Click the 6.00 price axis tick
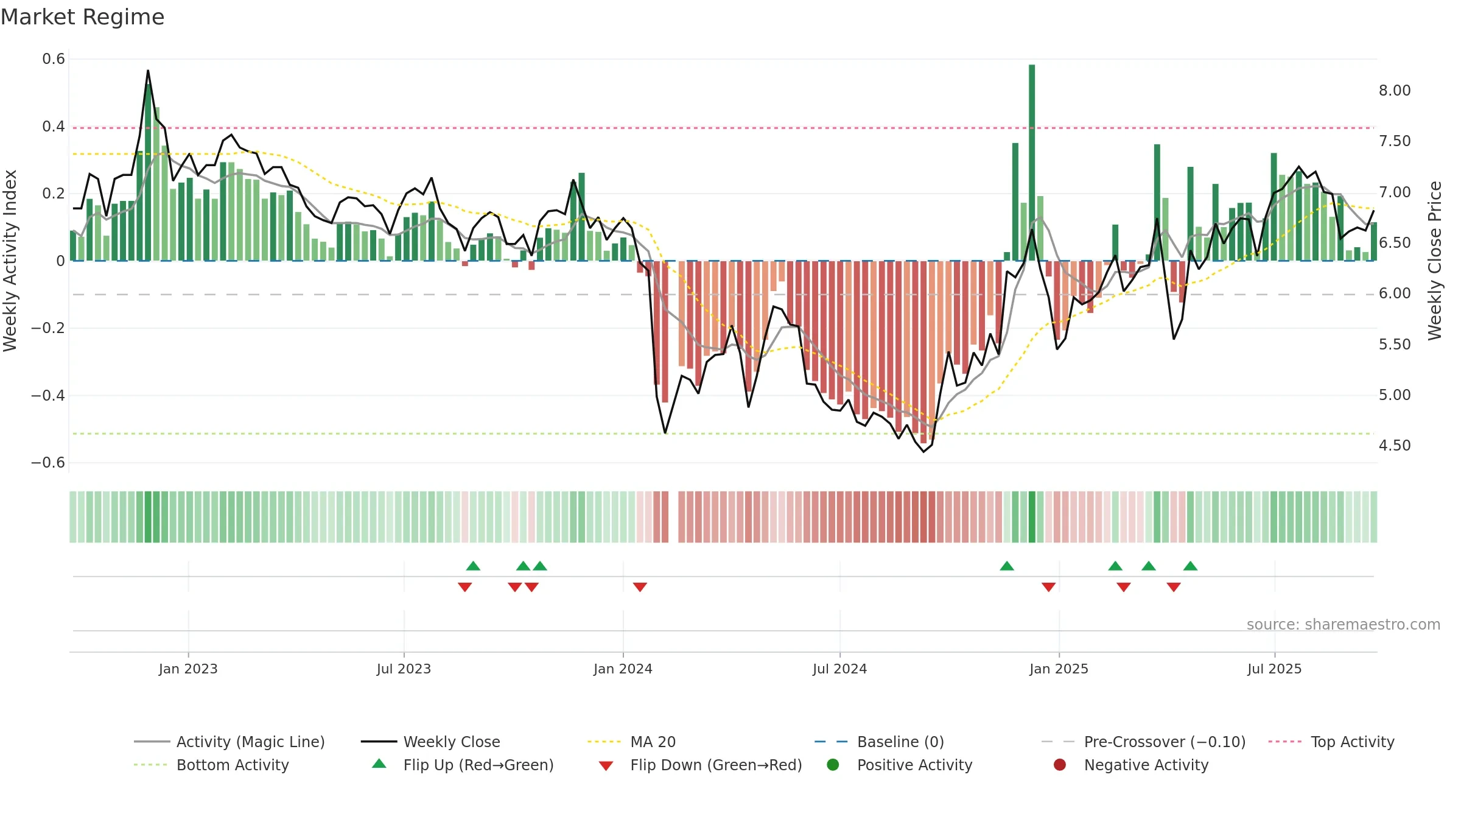The width and height of the screenshot is (1461, 822). 1395,293
